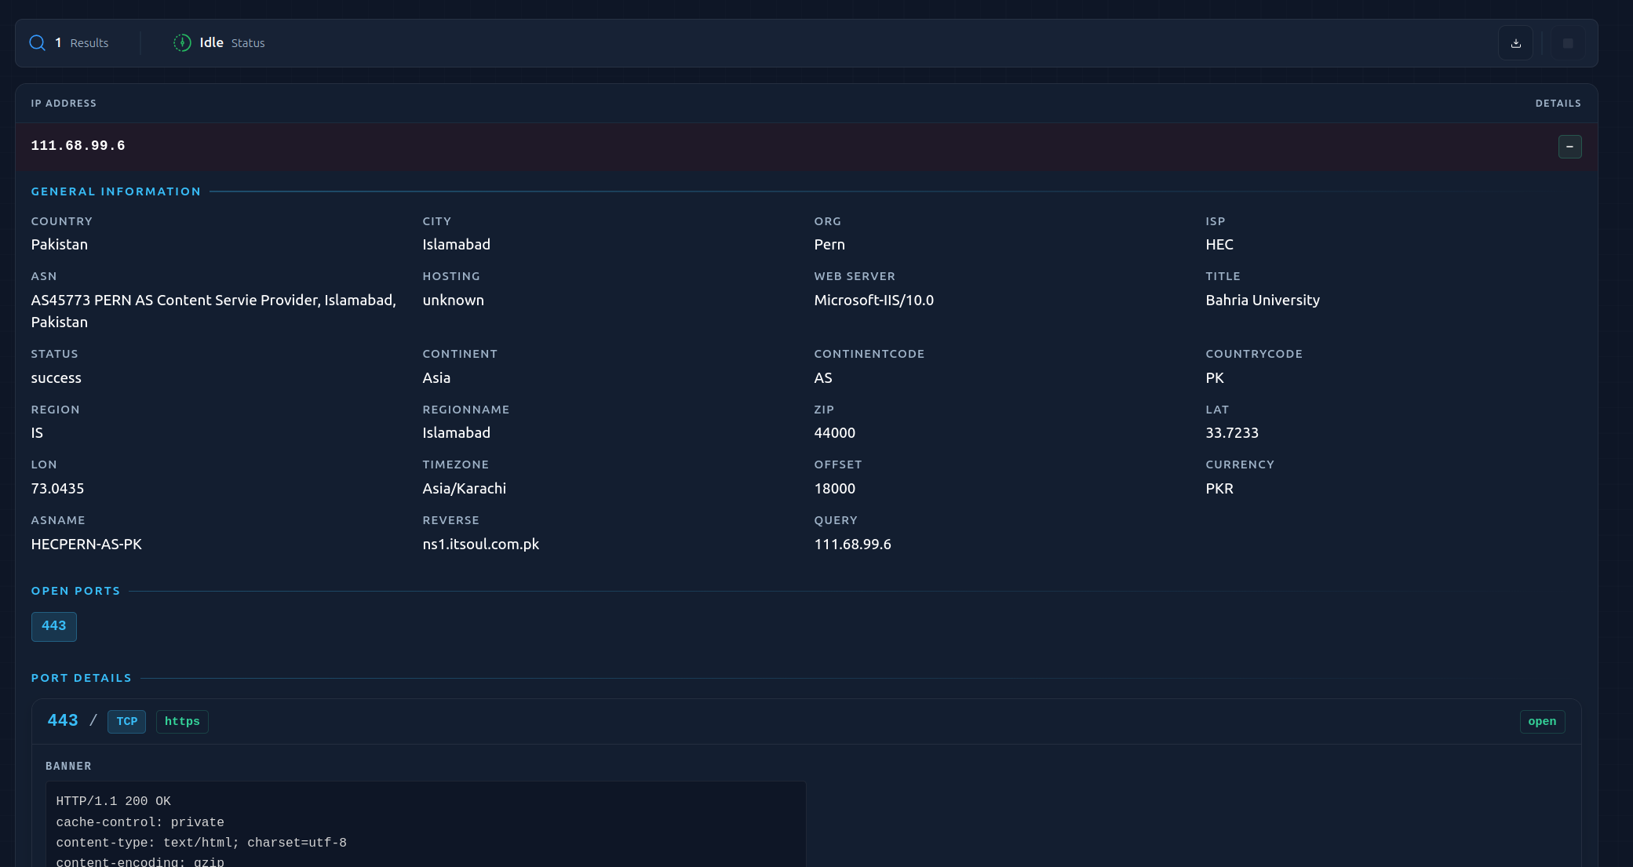Click the continent value Asia
Image resolution: width=1633 pixels, height=867 pixels.
pos(436,378)
